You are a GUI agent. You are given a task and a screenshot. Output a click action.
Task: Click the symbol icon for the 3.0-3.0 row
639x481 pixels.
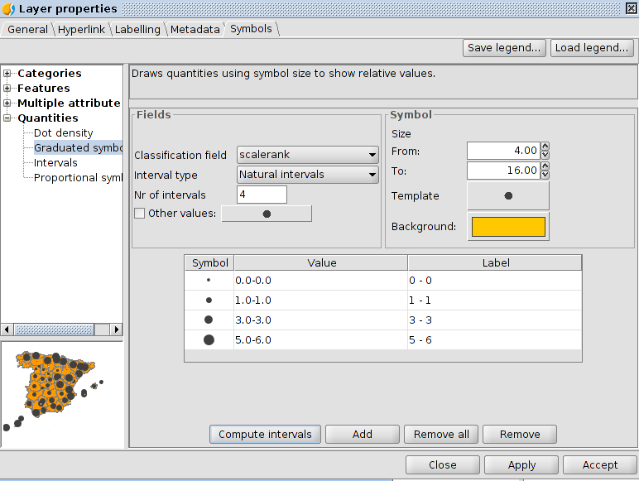pyautogui.click(x=209, y=320)
